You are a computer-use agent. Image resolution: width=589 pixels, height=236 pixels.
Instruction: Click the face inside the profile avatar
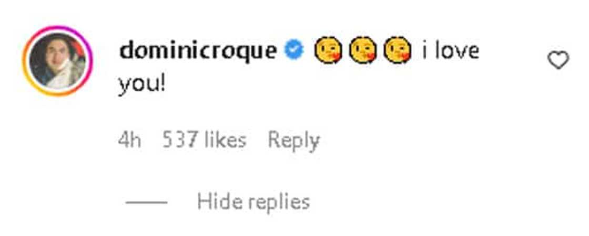click(54, 57)
